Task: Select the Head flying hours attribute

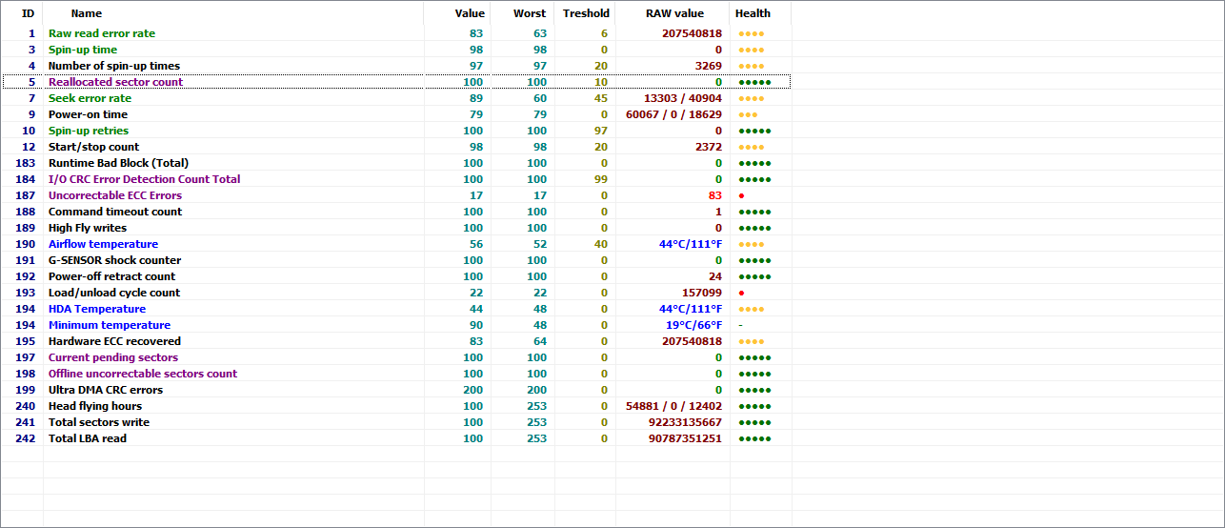Action: click(x=396, y=406)
